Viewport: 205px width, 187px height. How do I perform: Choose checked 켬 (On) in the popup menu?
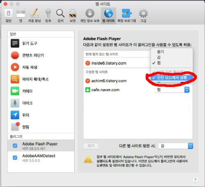(x=172, y=63)
